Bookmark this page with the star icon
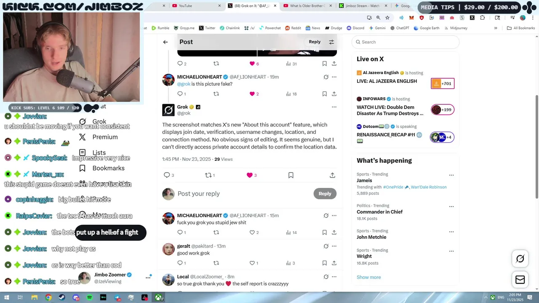Image resolution: width=539 pixels, height=303 pixels. click(387, 18)
